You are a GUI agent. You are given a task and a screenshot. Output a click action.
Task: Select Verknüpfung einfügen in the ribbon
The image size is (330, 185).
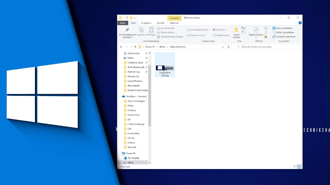pos(170,36)
